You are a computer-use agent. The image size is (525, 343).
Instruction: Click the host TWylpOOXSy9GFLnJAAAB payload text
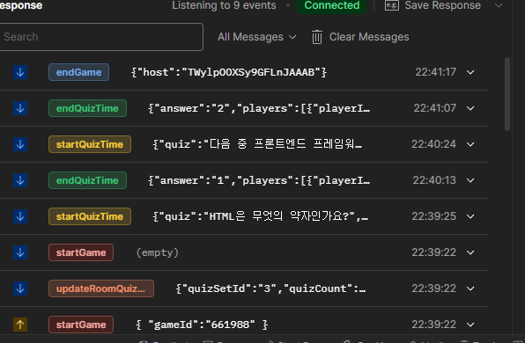(x=229, y=72)
